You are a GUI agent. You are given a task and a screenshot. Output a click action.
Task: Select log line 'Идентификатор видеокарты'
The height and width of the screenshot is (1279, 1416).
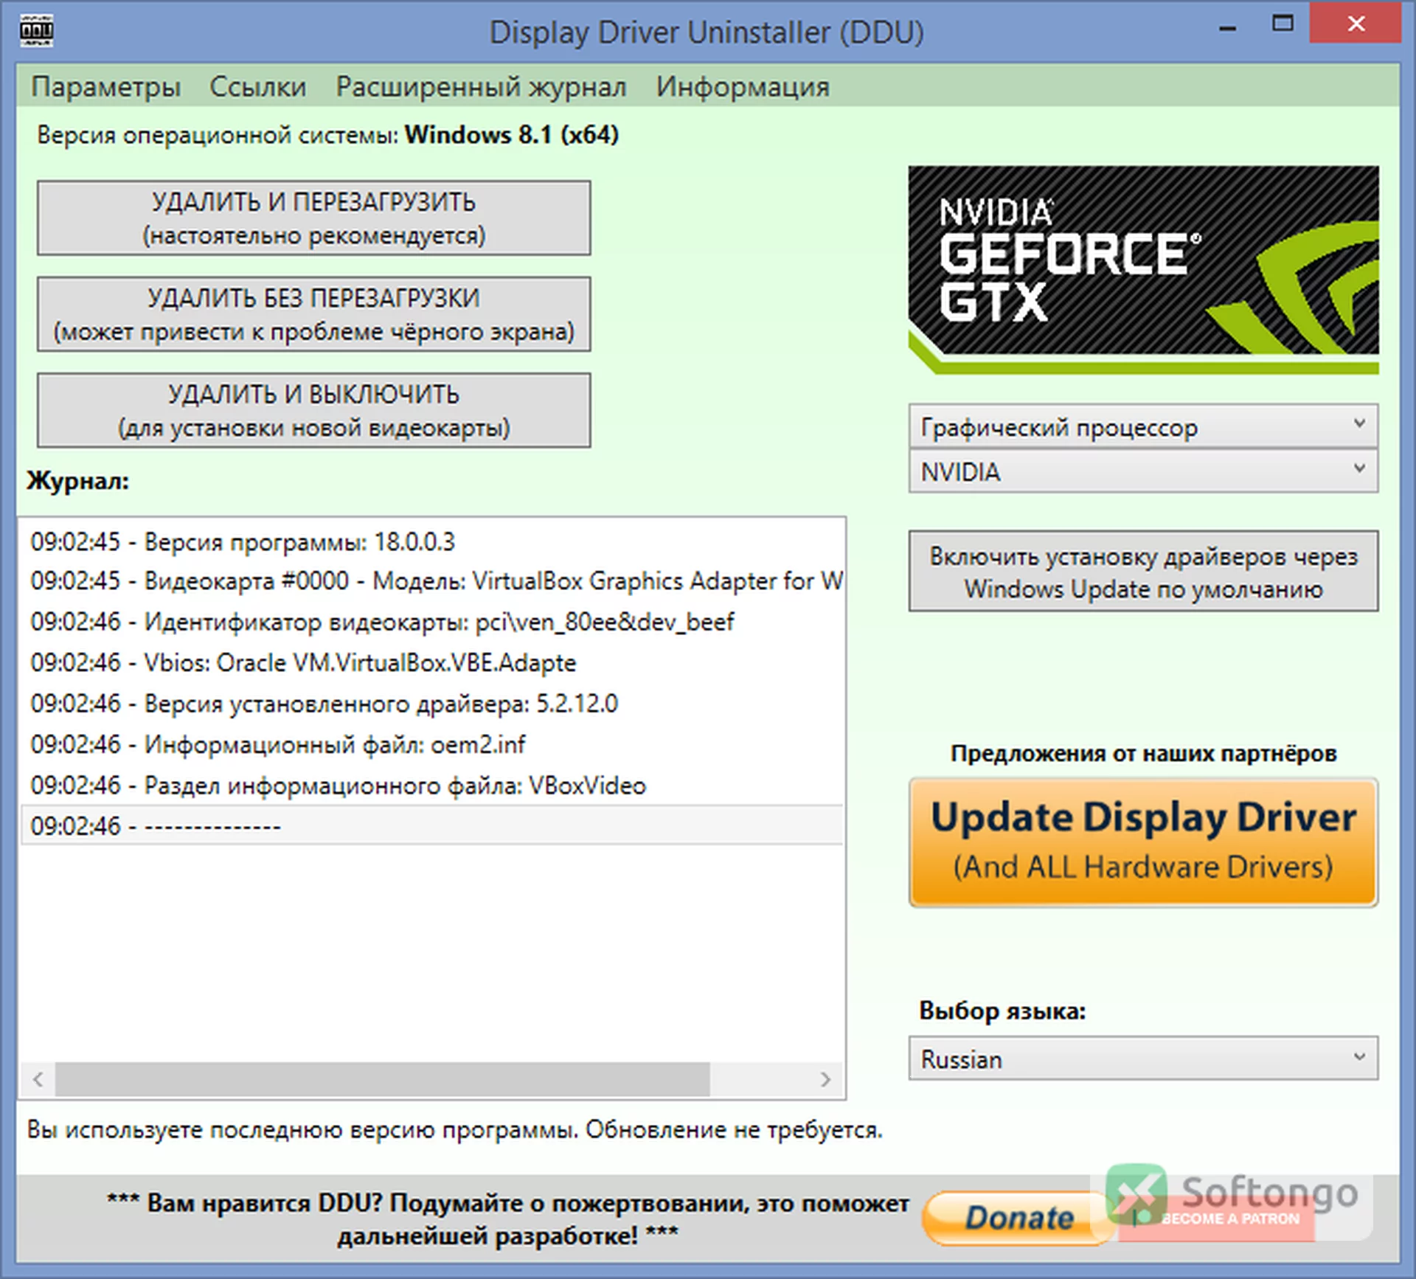click(x=432, y=623)
